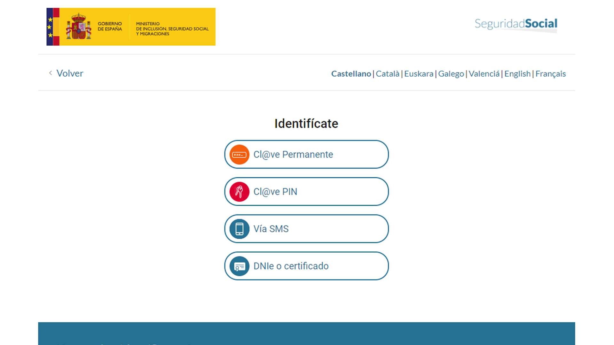Switch the page to Français
This screenshot has width=614, height=345.
(x=550, y=74)
